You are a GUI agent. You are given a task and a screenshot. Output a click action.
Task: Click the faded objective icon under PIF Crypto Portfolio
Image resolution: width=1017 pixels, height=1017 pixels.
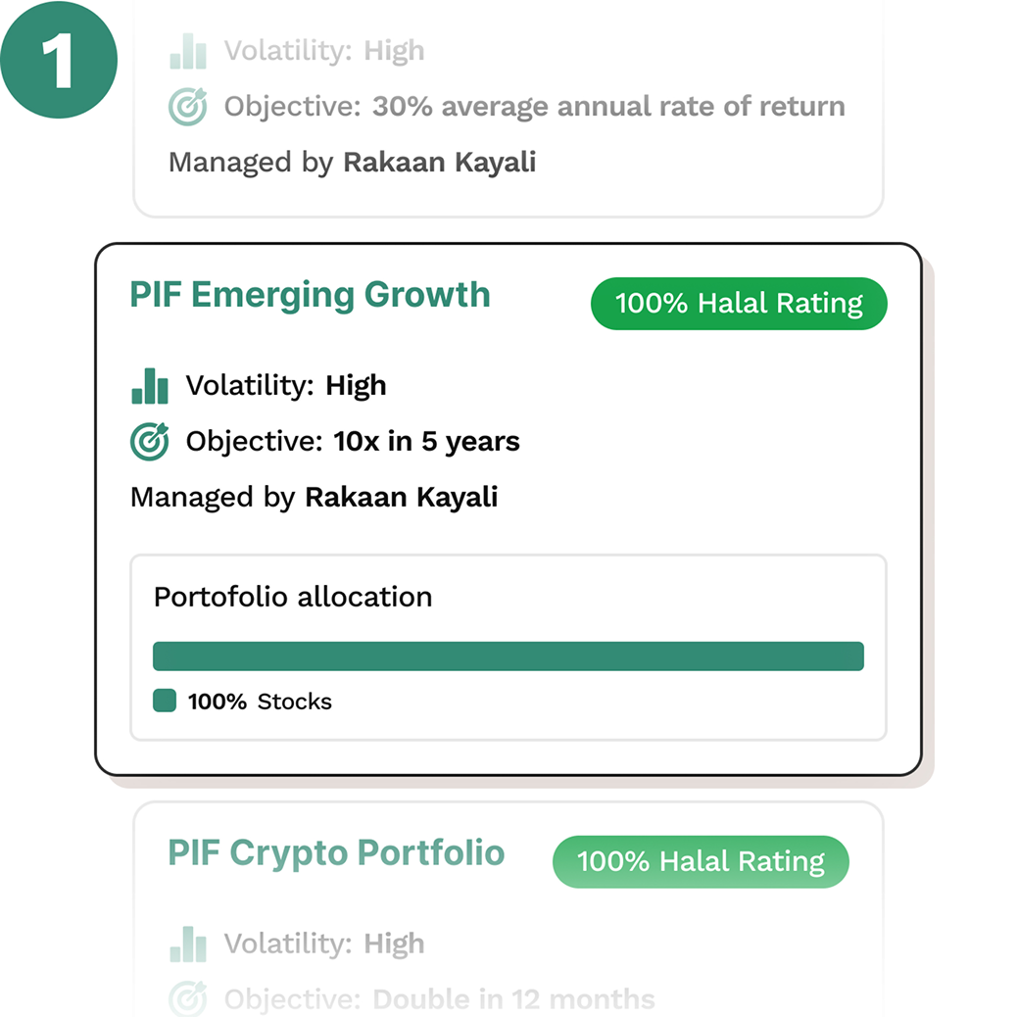(187, 999)
